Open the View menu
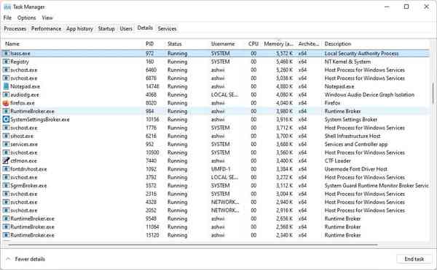Image resolution: width=437 pixels, height=270 pixels. (47, 17)
